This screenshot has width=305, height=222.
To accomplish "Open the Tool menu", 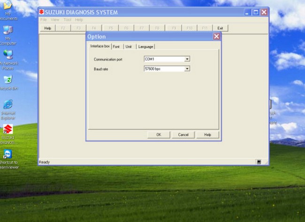I will click(67, 20).
